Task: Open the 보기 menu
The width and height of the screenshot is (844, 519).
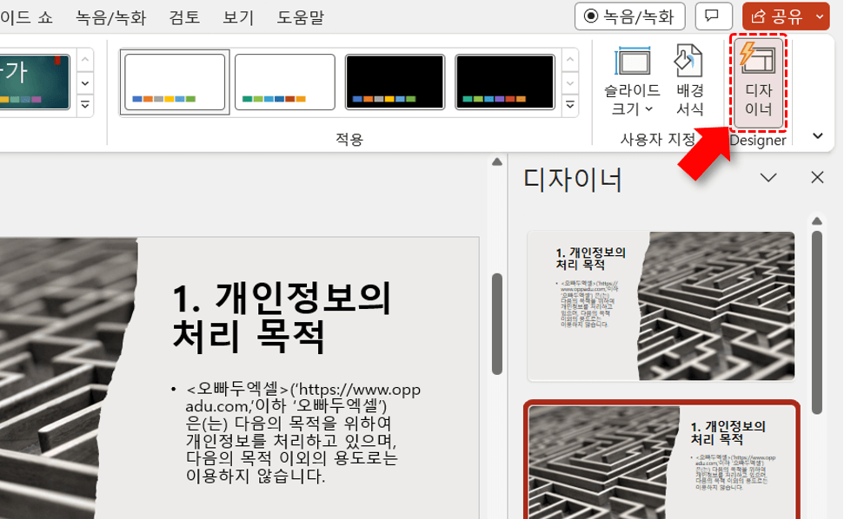Action: pos(237,15)
